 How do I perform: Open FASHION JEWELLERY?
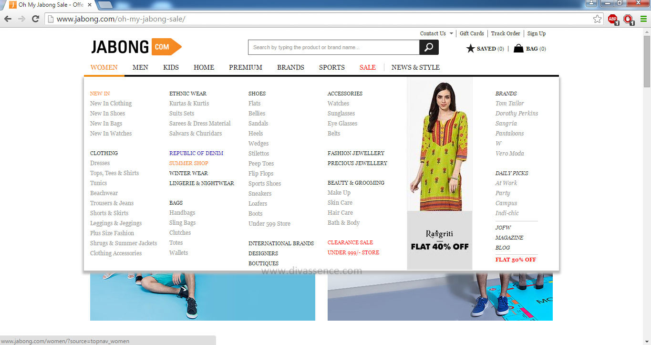tap(356, 153)
